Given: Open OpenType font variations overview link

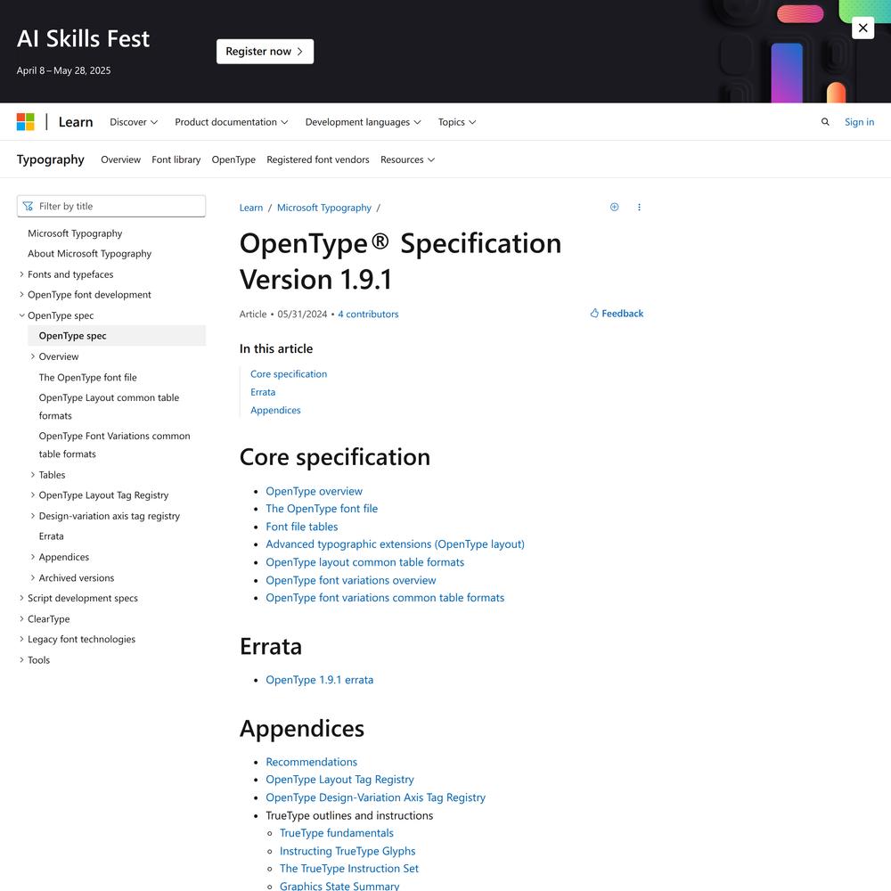Looking at the screenshot, I should (x=350, y=580).
